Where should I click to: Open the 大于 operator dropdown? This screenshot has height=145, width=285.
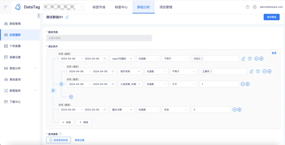tap(184, 84)
